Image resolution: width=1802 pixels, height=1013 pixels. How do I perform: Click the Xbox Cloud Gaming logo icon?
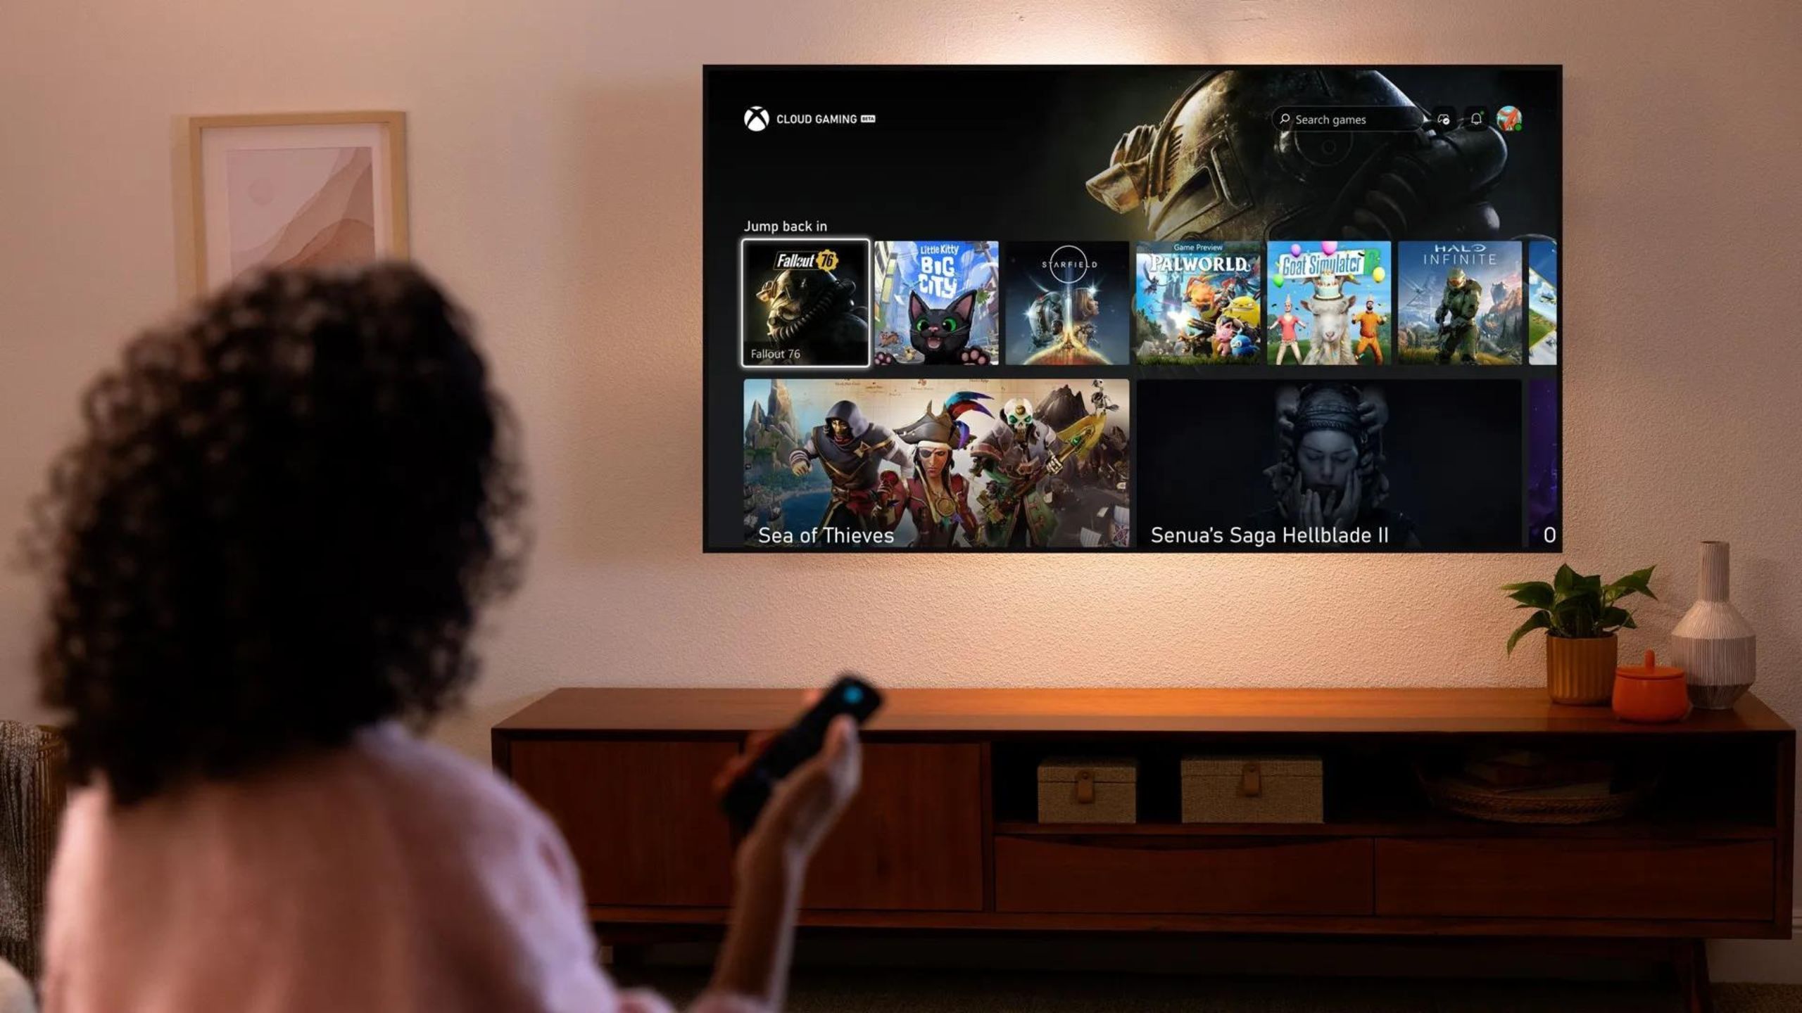(752, 119)
